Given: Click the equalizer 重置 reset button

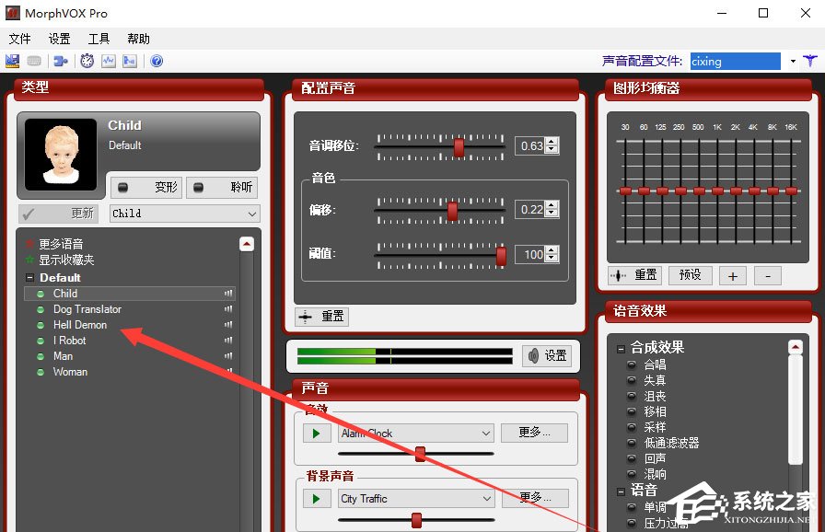Looking at the screenshot, I should (635, 275).
